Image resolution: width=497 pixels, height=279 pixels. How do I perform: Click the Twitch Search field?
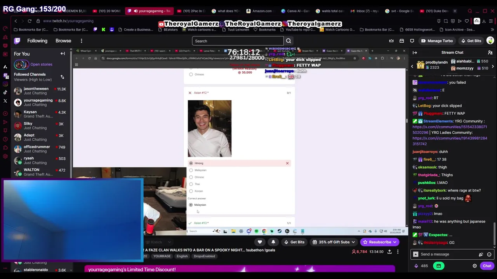[x=238, y=41]
